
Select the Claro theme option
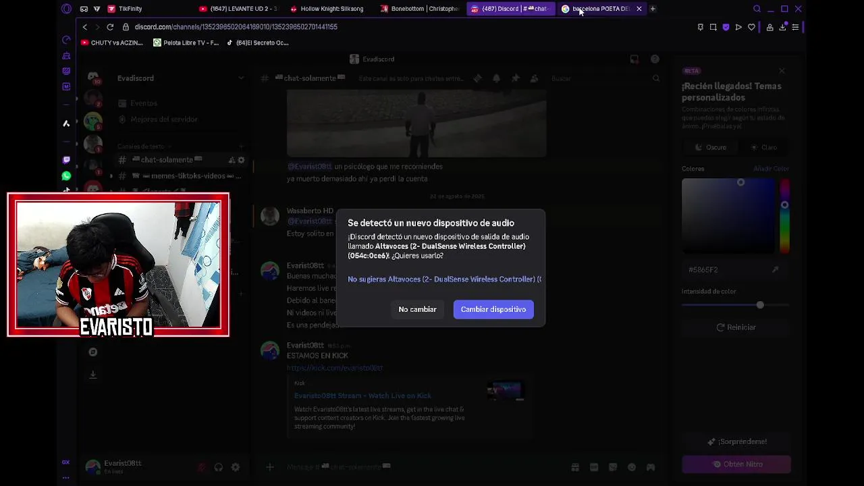[764, 147]
